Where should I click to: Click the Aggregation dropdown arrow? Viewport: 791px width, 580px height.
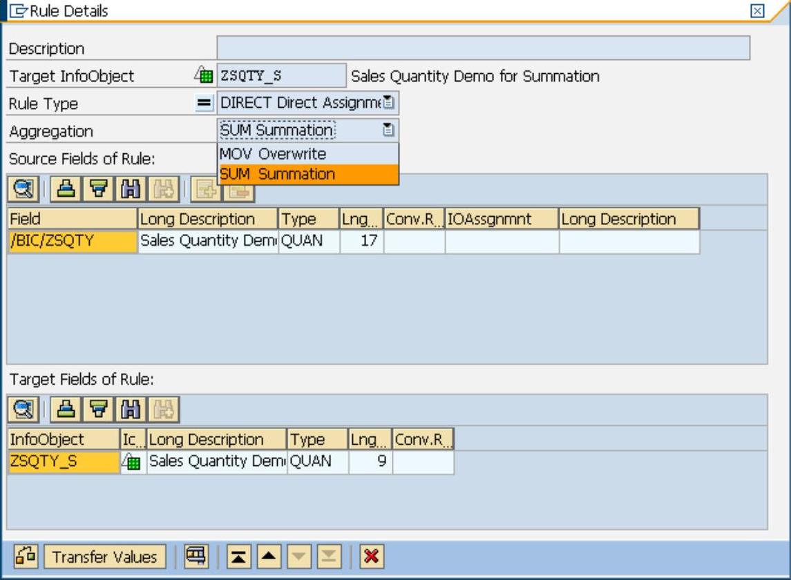[x=388, y=130]
